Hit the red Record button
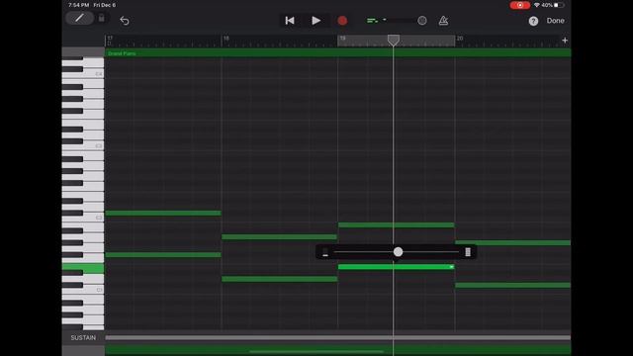This screenshot has width=633, height=356. pos(342,21)
